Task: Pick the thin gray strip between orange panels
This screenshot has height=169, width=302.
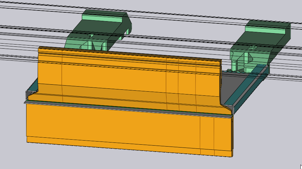Action: click(x=126, y=108)
